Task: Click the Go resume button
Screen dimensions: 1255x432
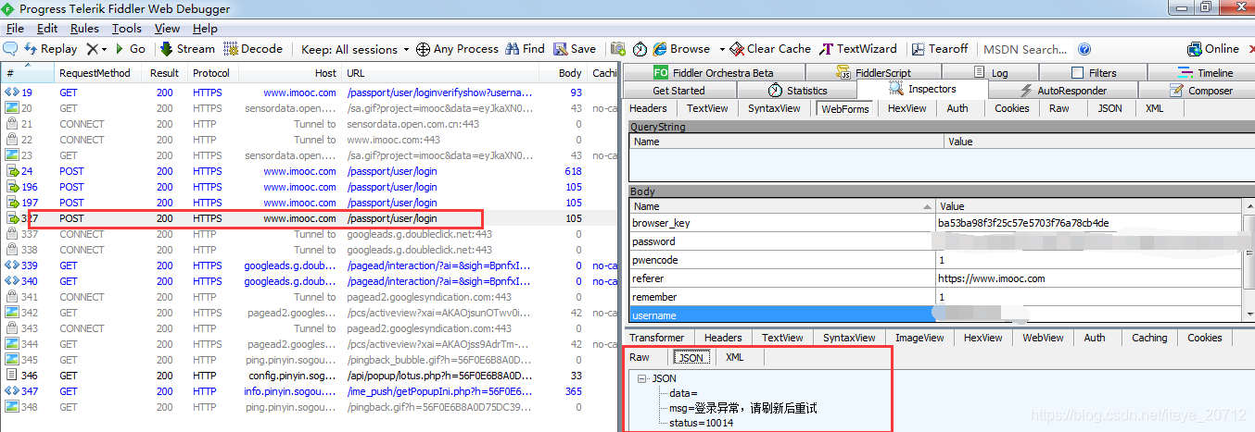Action: 130,49
